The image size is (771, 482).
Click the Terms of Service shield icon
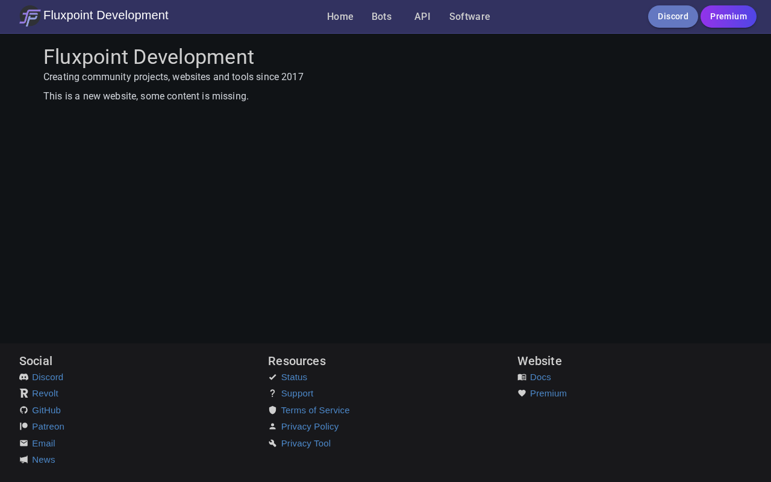[273, 410]
